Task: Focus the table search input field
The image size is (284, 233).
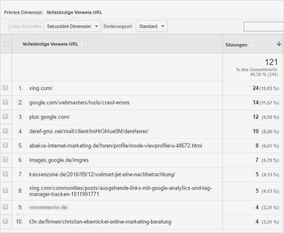Action: pyautogui.click(x=263, y=26)
